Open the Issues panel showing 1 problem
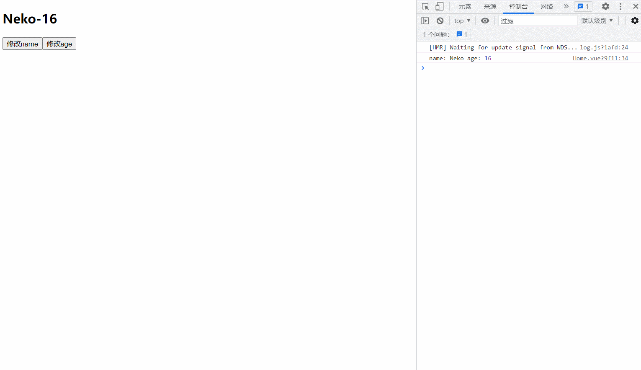Image resolution: width=641 pixels, height=370 pixels. click(x=583, y=6)
